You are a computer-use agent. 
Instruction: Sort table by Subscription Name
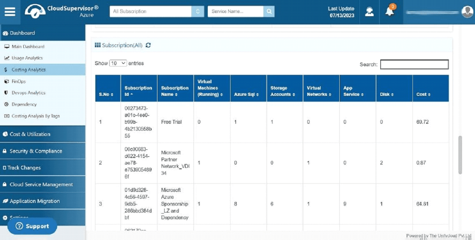(176, 88)
